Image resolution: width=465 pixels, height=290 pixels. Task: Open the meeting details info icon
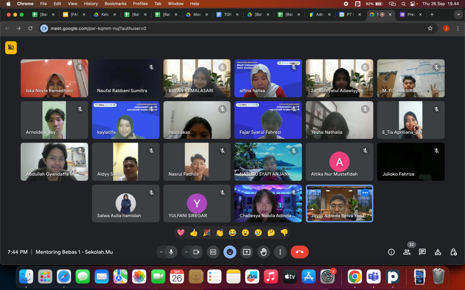click(391, 252)
